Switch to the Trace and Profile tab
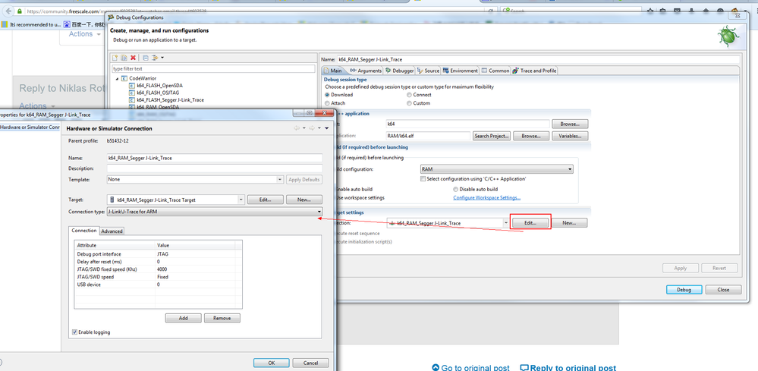The height and width of the screenshot is (371, 758). [535, 71]
